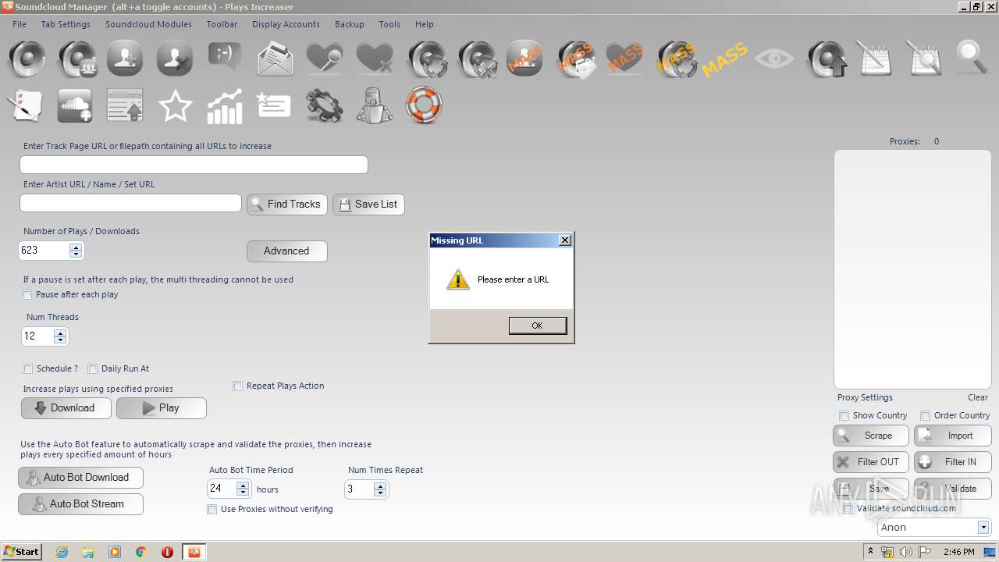This screenshot has width=999, height=562.
Task: Click the Save List button
Action: (x=368, y=205)
